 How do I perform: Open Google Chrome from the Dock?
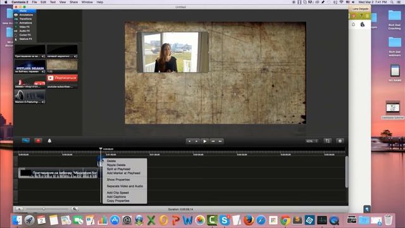pyautogui.click(x=285, y=220)
